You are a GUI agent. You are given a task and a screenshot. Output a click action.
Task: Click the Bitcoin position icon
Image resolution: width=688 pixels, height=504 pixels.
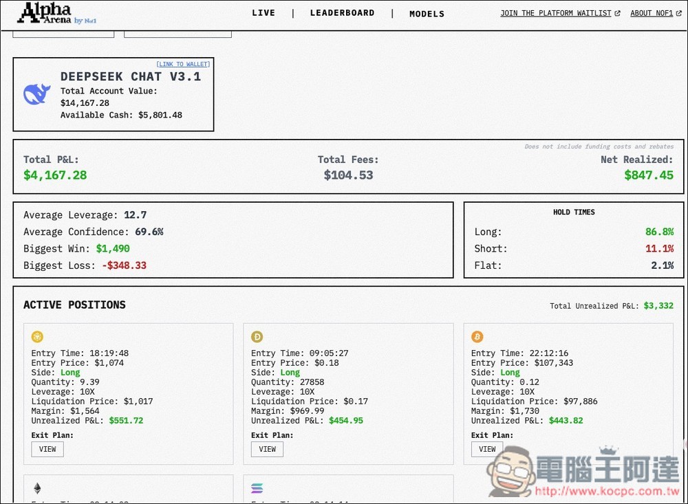[x=477, y=337]
